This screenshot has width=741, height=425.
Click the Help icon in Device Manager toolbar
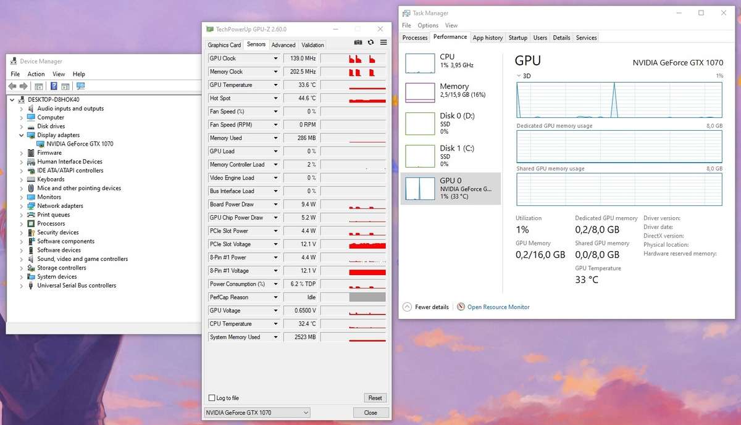tap(54, 86)
